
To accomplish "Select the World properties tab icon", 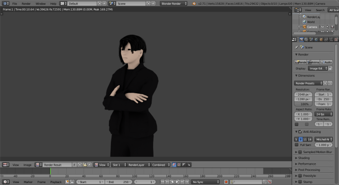I will [316, 40].
